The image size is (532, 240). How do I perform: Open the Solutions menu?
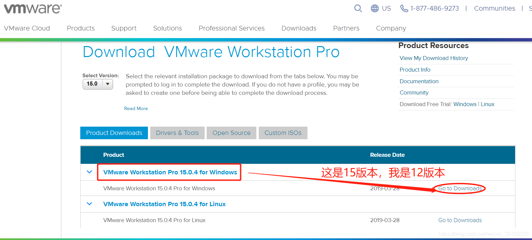(167, 28)
